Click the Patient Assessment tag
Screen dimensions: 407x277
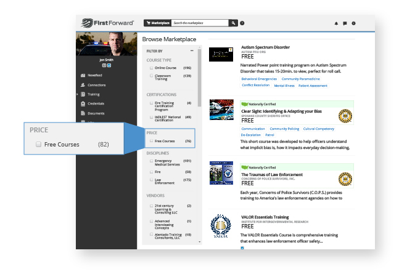313,86
